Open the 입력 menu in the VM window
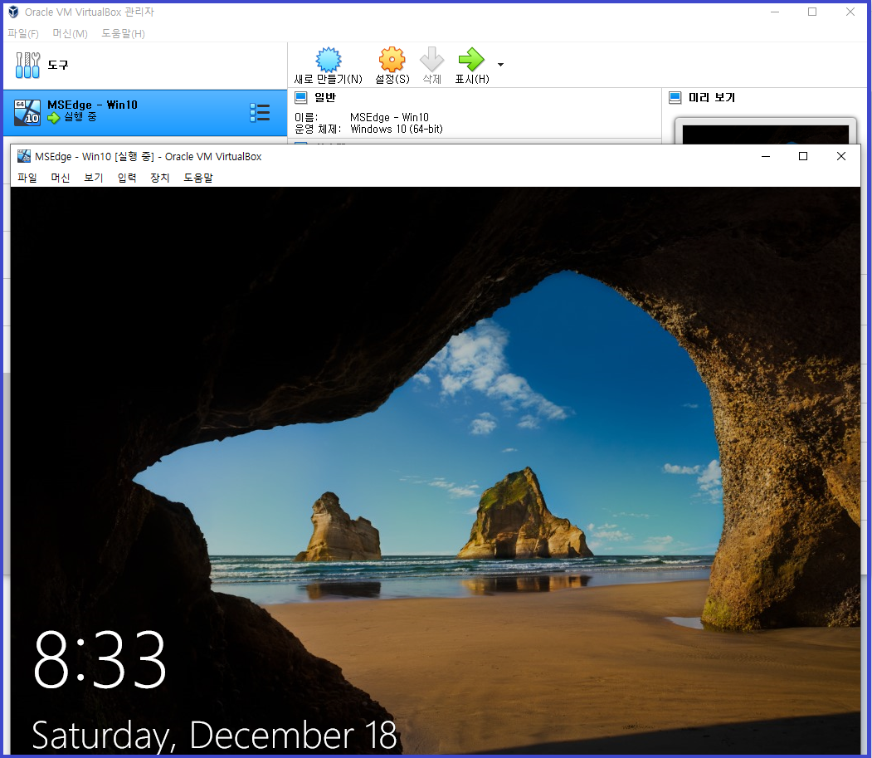872x758 pixels. (127, 178)
